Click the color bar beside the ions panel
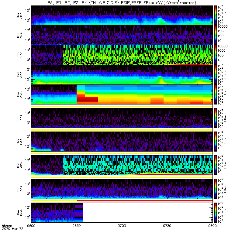Viewport: 228px width, 243px height. [216, 212]
